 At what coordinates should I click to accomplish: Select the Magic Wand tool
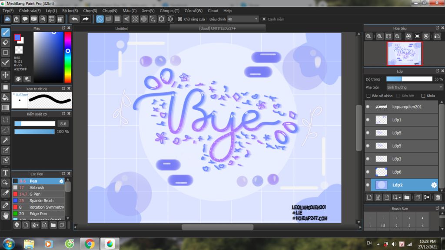click(5, 140)
